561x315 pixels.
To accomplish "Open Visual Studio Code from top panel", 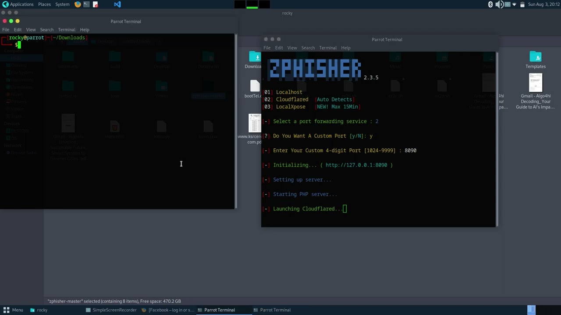I will pos(117,4).
